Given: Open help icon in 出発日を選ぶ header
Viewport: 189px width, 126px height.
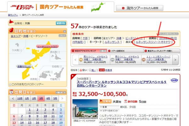Looking at the screenshot, I should [x=65, y=92].
